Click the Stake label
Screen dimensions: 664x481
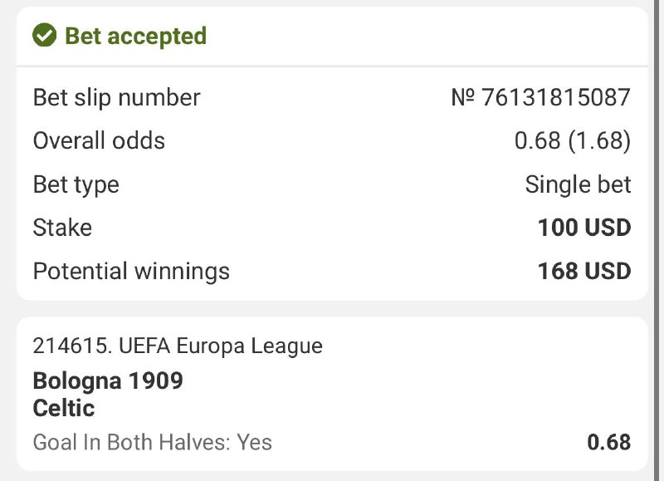coord(62,228)
